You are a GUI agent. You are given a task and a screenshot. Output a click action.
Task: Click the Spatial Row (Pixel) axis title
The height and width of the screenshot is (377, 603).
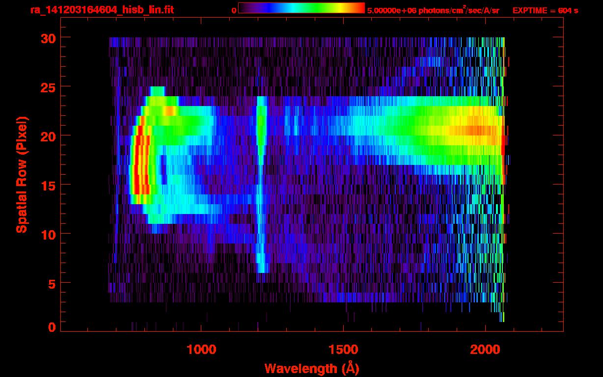(x=21, y=175)
